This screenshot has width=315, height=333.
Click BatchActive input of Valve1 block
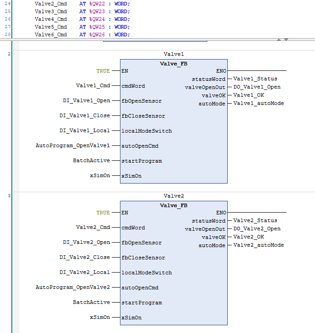[91, 160]
